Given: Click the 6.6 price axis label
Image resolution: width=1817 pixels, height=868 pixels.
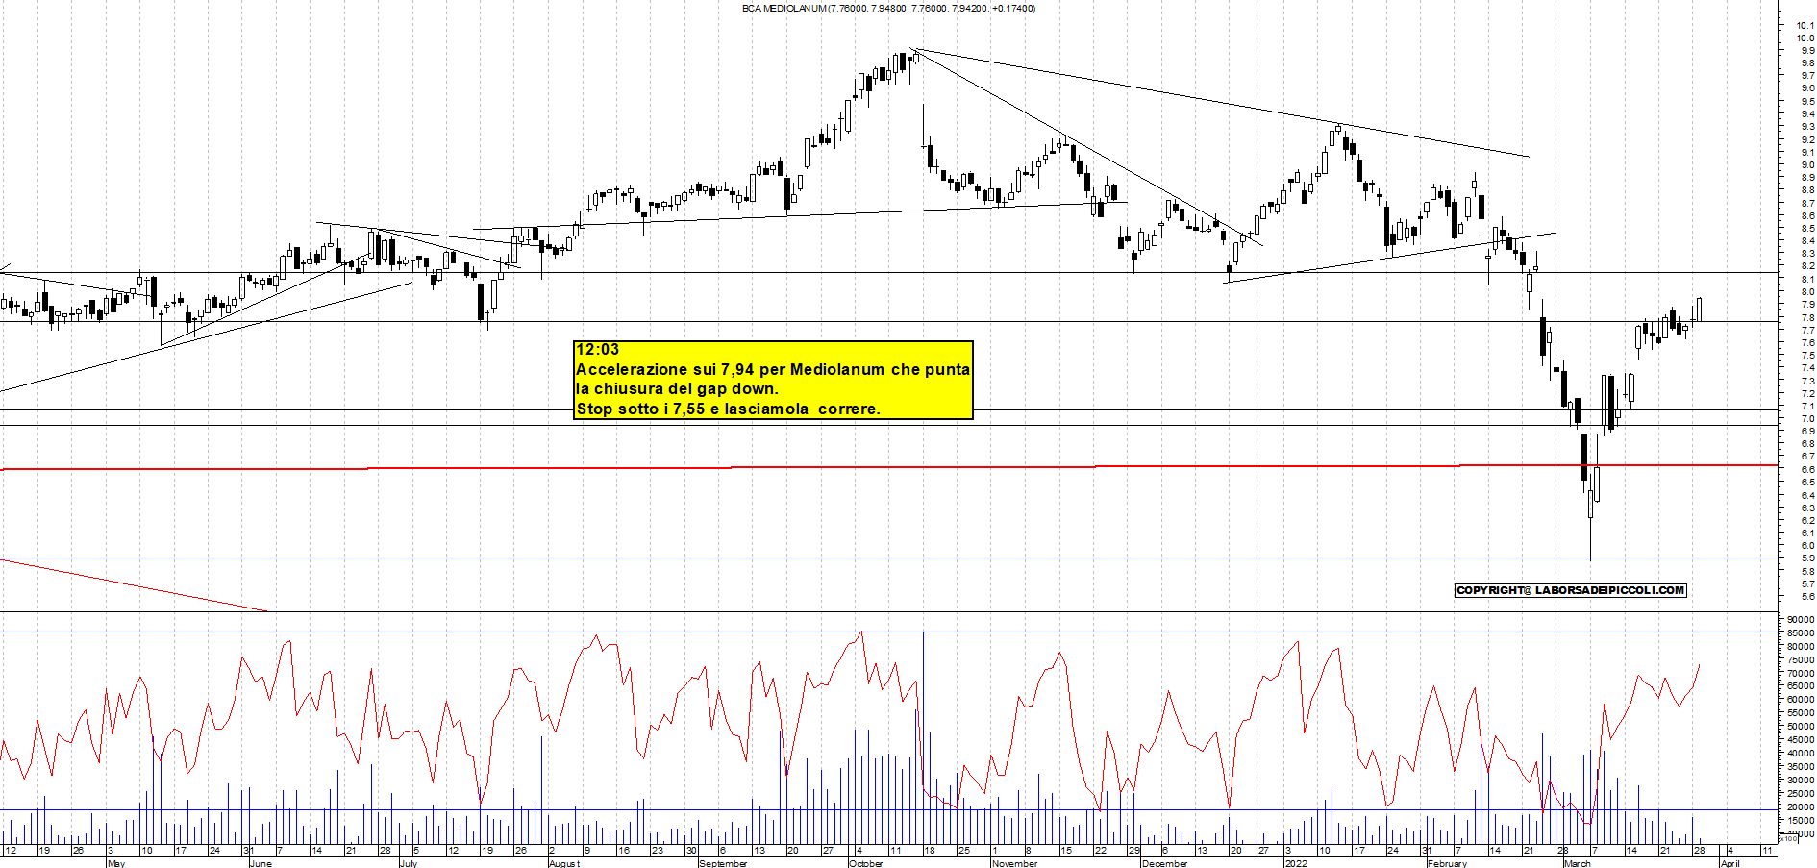Looking at the screenshot, I should click(1807, 470).
